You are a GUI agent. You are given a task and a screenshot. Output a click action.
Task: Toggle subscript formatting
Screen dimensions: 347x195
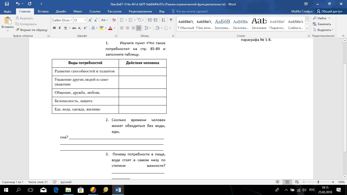point(80,28)
